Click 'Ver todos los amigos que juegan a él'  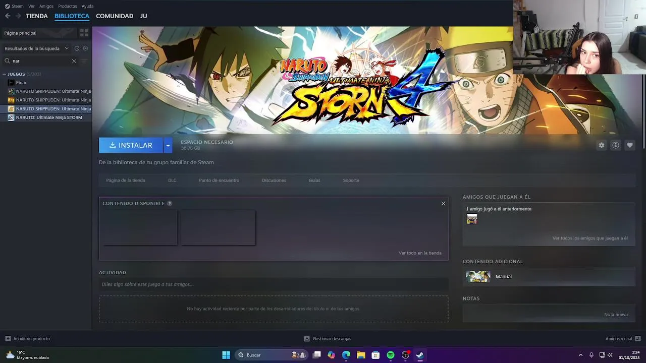coord(590,238)
